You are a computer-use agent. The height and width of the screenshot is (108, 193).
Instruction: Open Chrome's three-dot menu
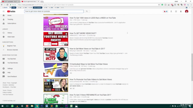[x=191, y=5]
